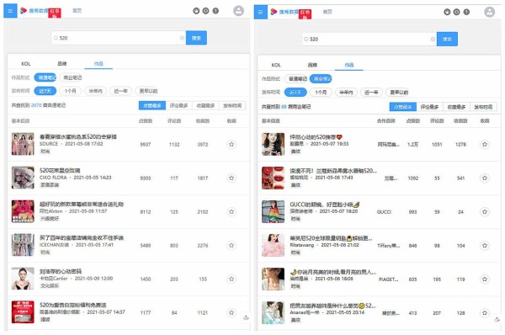Switch to the 作品 tab in left panel

tap(98, 64)
